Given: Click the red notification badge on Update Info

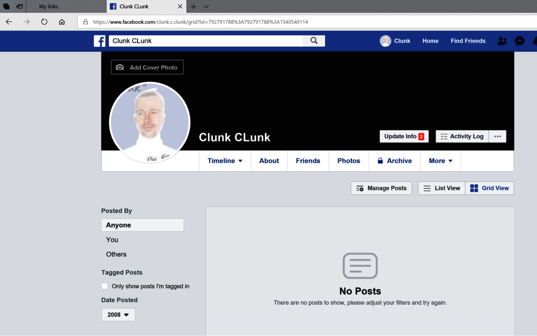Looking at the screenshot, I should click(x=421, y=136).
